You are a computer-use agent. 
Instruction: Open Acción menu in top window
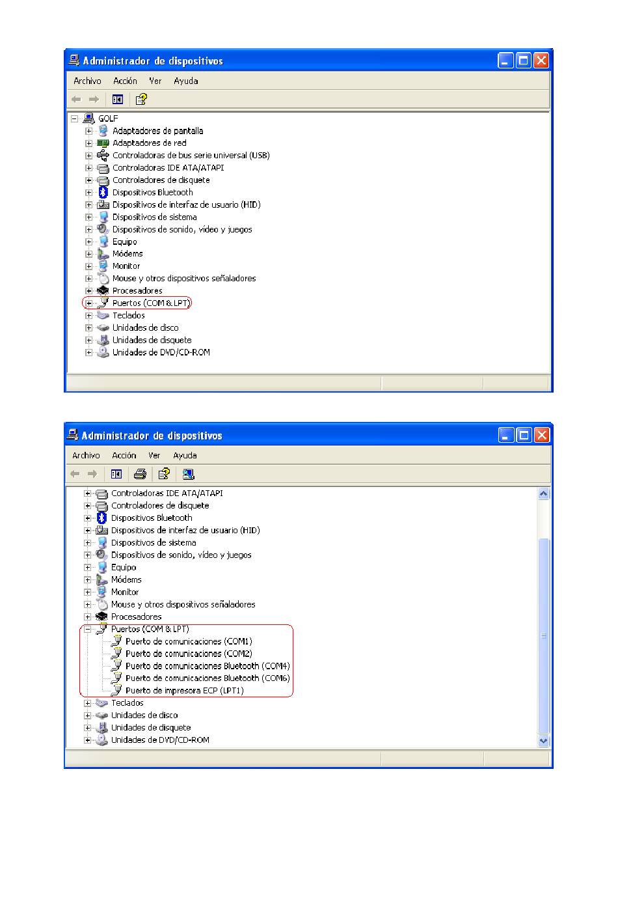(x=125, y=81)
